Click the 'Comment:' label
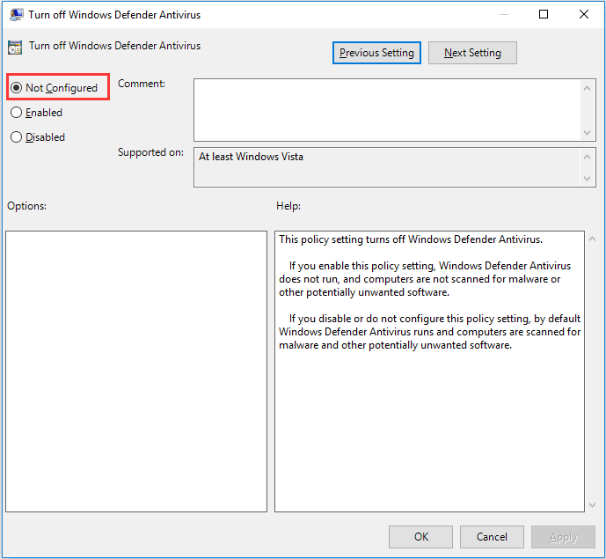 (142, 84)
